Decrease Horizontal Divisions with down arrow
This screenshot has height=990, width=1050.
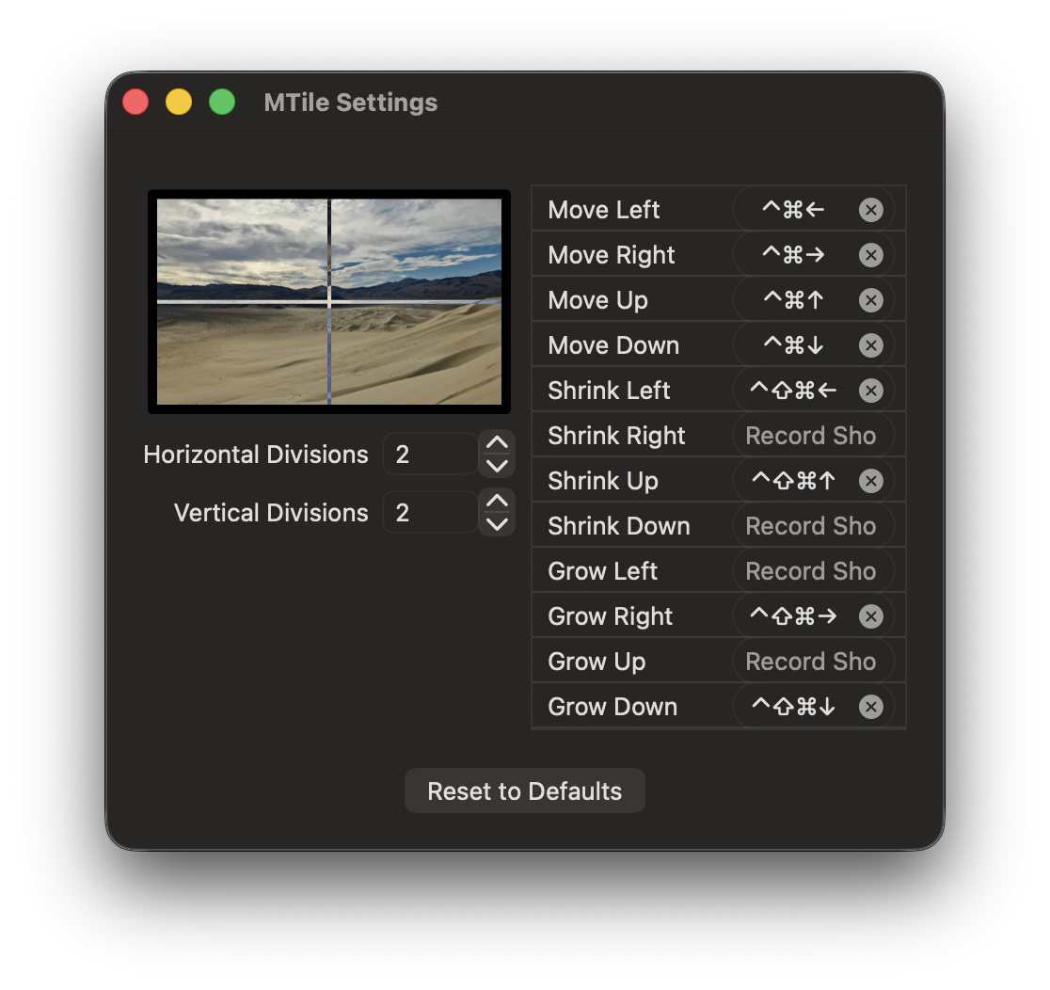point(497,466)
